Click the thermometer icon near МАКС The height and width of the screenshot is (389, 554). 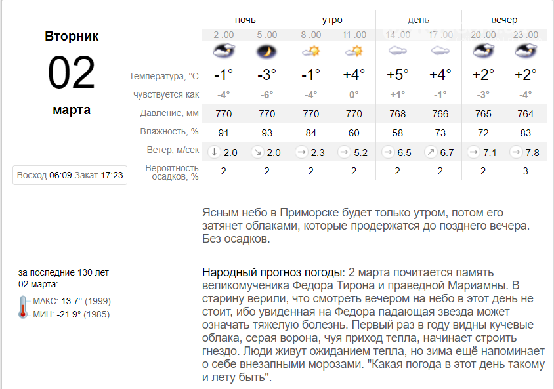(24, 308)
